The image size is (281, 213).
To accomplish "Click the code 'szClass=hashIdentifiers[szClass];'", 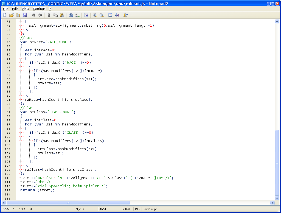I will [x=61, y=170].
